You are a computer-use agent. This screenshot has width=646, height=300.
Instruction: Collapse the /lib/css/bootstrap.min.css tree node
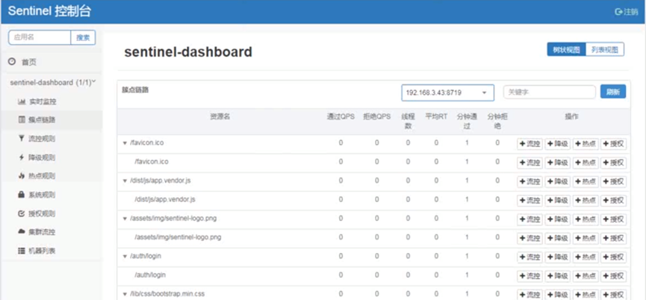point(125,294)
